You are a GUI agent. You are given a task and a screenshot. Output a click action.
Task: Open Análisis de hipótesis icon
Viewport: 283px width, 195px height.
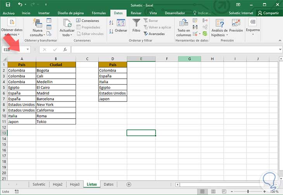[219, 23]
